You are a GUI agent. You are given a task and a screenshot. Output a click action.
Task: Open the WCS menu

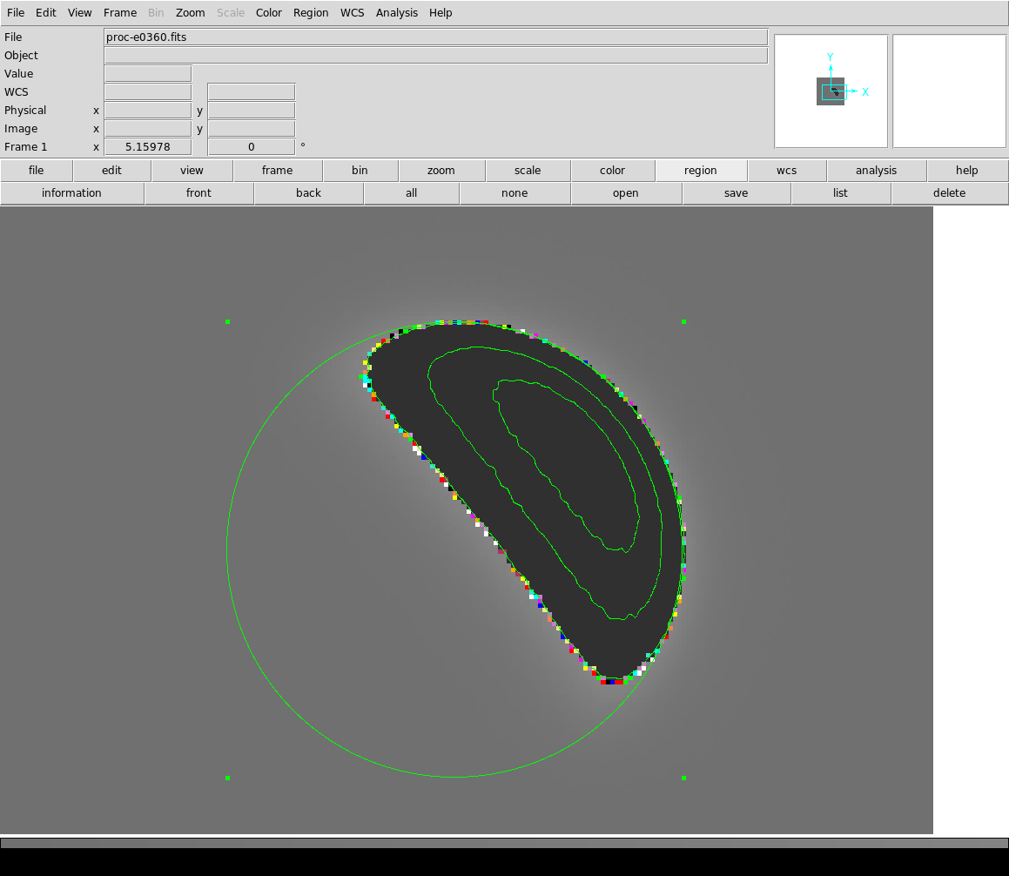tap(352, 13)
